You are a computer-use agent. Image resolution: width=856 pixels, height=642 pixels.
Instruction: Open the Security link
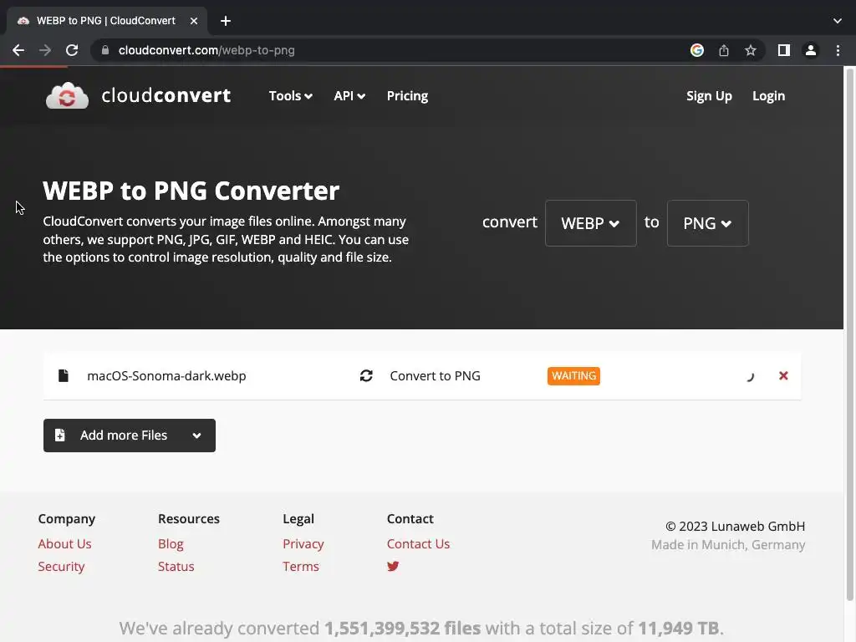pos(61,566)
